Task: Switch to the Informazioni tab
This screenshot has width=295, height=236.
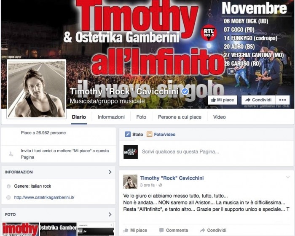Action: point(111,117)
